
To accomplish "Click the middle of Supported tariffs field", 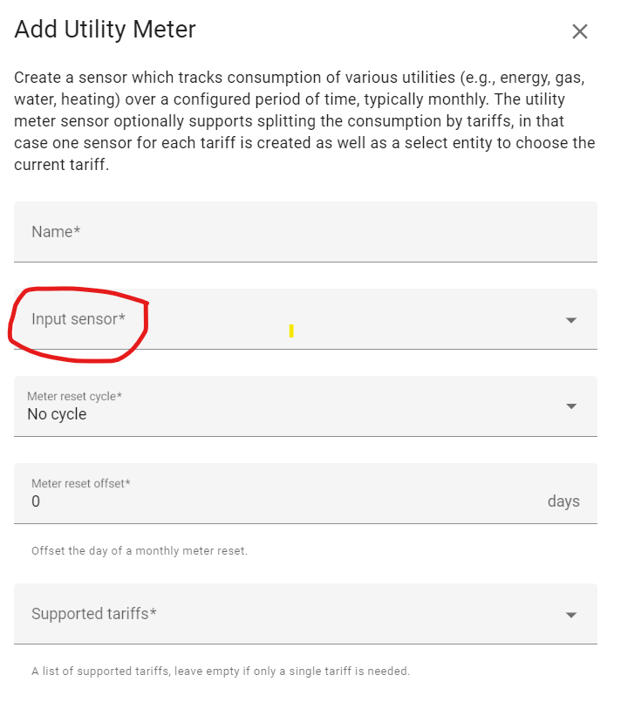I will click(x=305, y=614).
